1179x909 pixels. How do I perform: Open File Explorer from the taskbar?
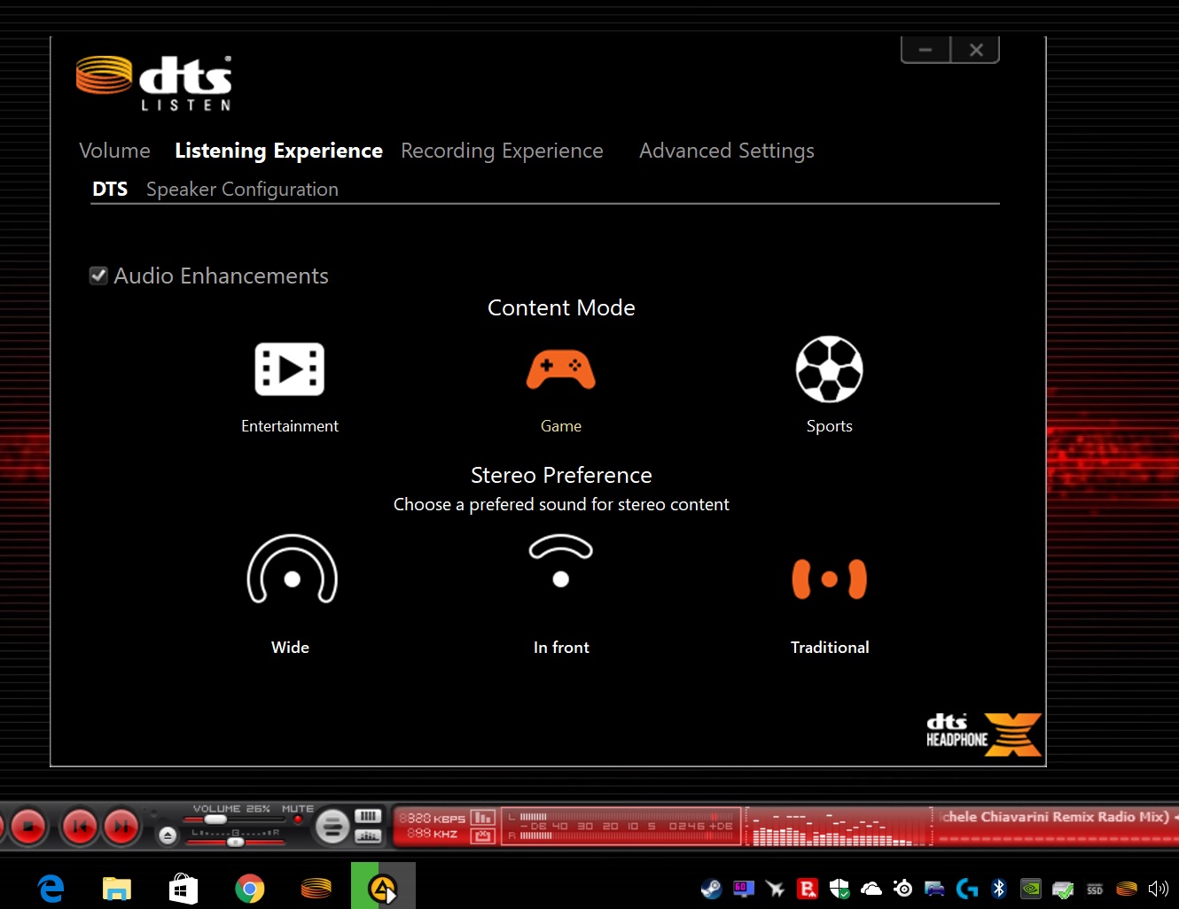coord(117,888)
